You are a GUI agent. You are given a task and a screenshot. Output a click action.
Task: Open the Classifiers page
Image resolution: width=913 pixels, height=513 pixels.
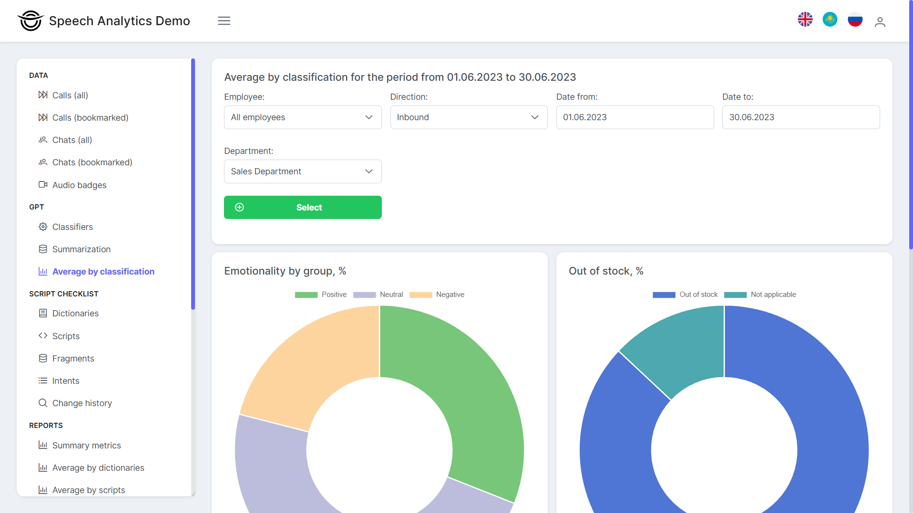pos(72,227)
